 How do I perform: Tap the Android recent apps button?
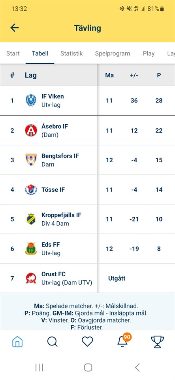(39, 367)
